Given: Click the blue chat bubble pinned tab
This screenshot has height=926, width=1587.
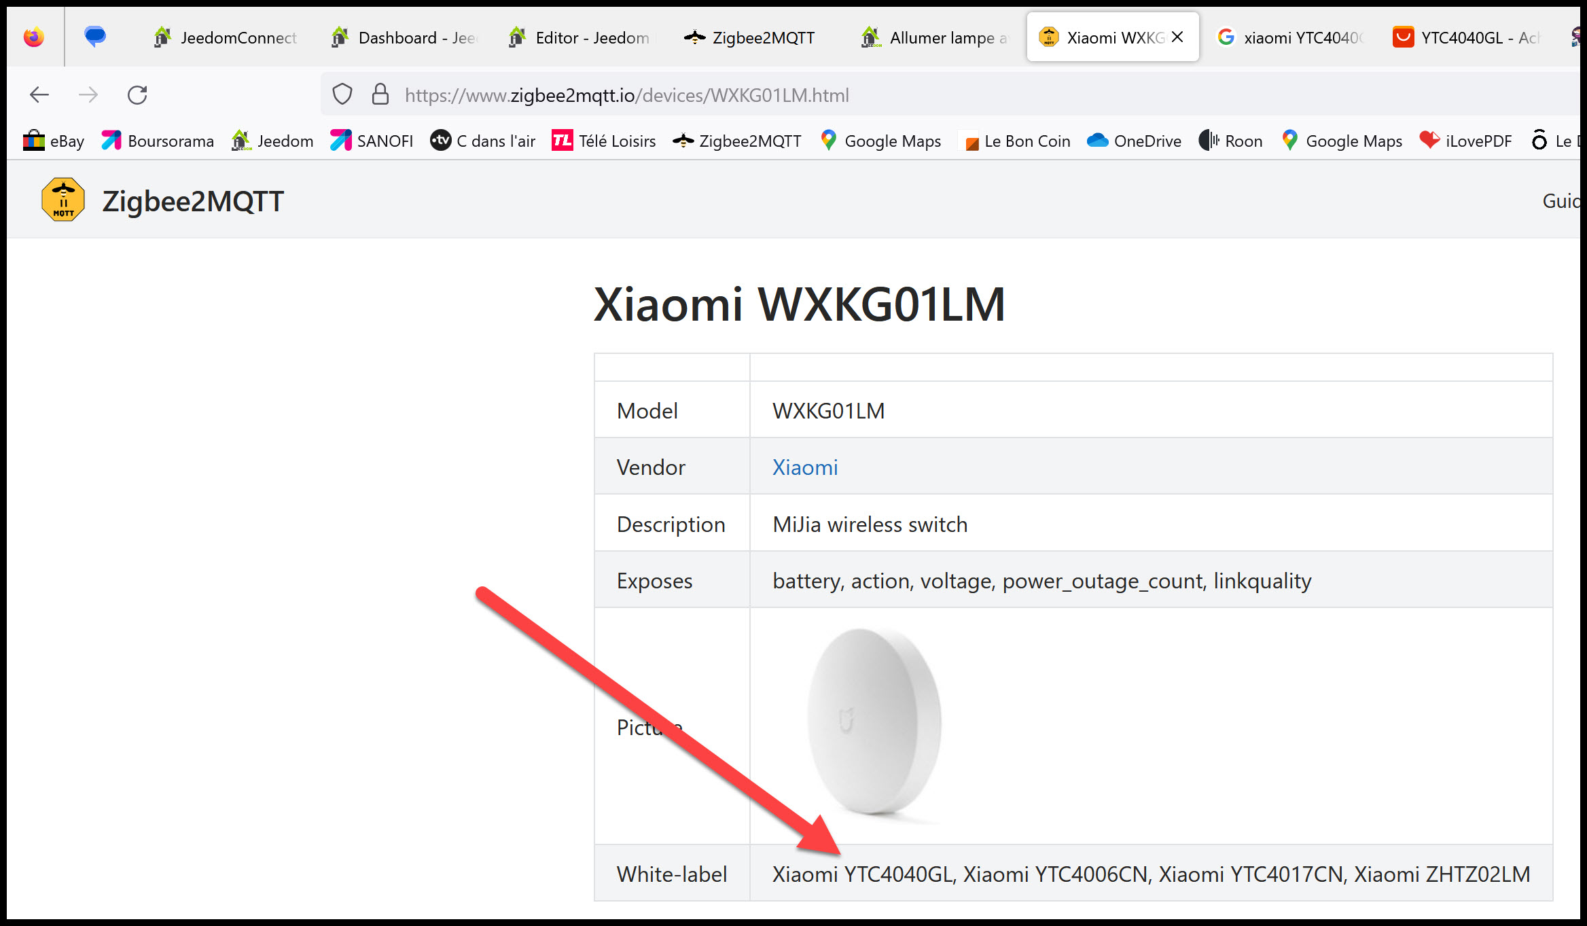Looking at the screenshot, I should [x=95, y=36].
